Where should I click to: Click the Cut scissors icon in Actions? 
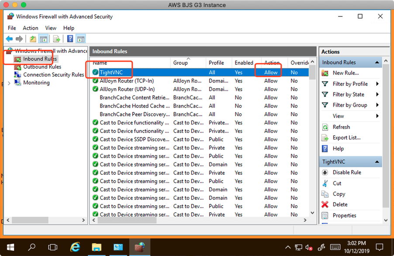click(325, 183)
